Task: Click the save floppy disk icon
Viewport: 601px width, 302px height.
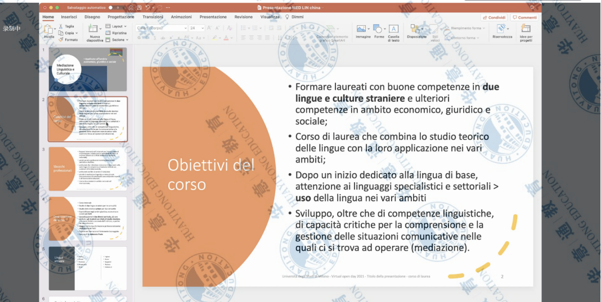Action: [x=138, y=8]
